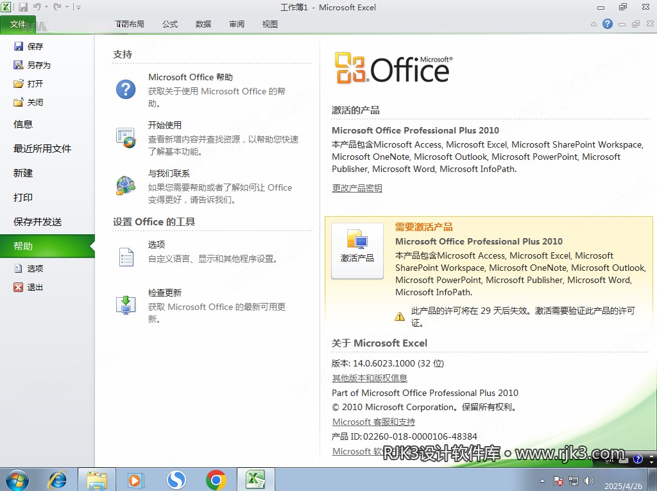The width and height of the screenshot is (657, 491).
Task: Choose 另存为 in the backstage menu
Action: 32,65
